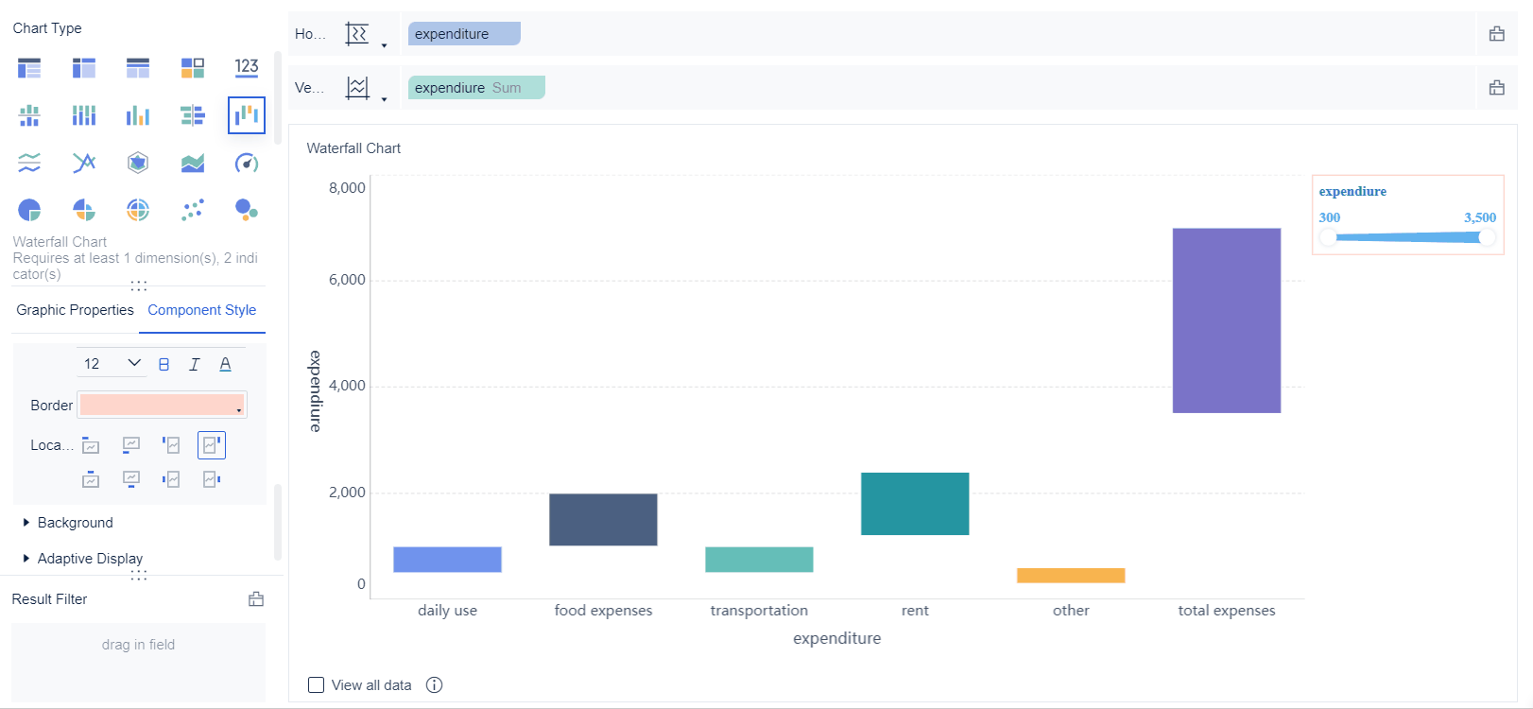The height and width of the screenshot is (709, 1533).
Task: Click the expenditure field pill on horizontal axis
Action: pos(464,34)
